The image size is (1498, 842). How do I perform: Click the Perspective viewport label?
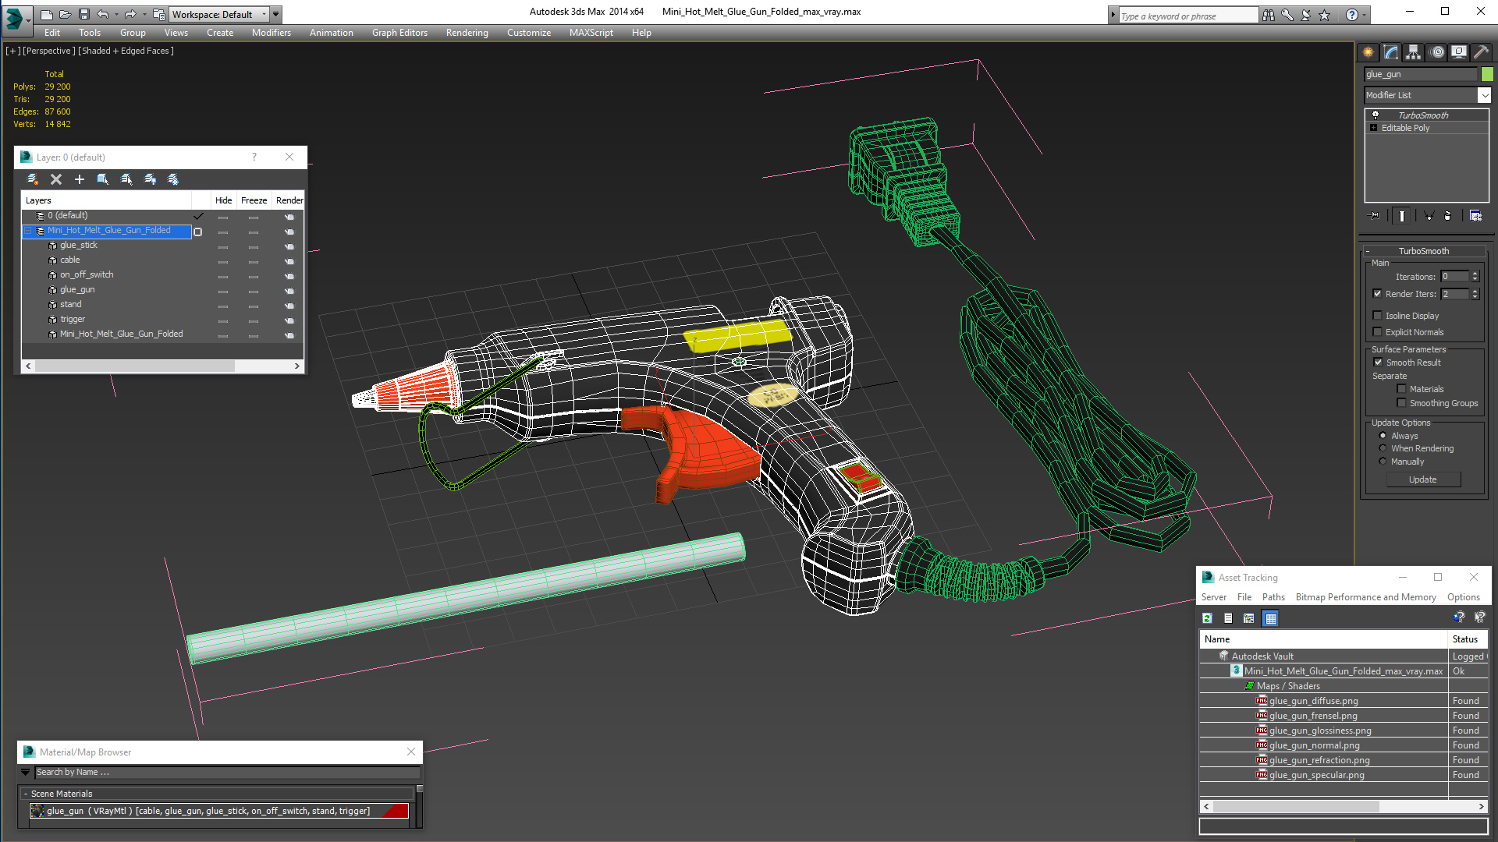[49, 51]
